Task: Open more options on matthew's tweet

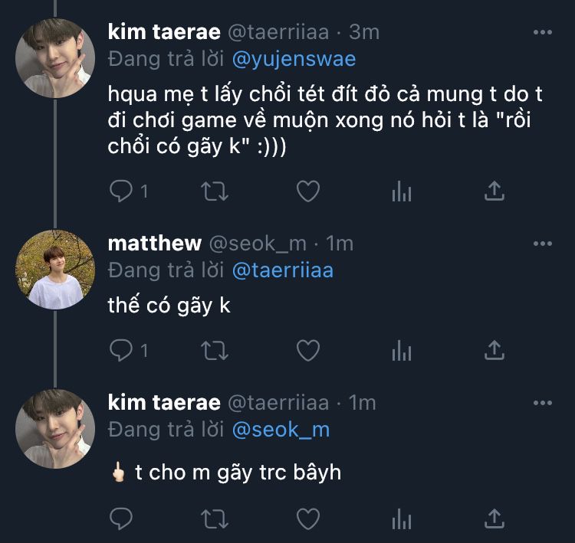Action: [x=542, y=244]
